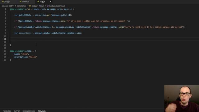Viewport: 199px width, 112px height.
Task: Click 'members.size' on line 9
Action: click(74, 33)
